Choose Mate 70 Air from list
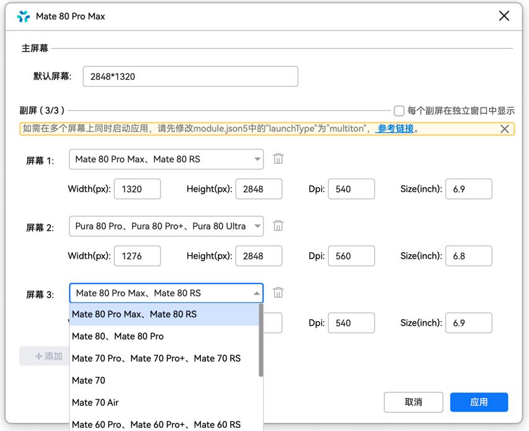529x431 pixels. coord(95,402)
